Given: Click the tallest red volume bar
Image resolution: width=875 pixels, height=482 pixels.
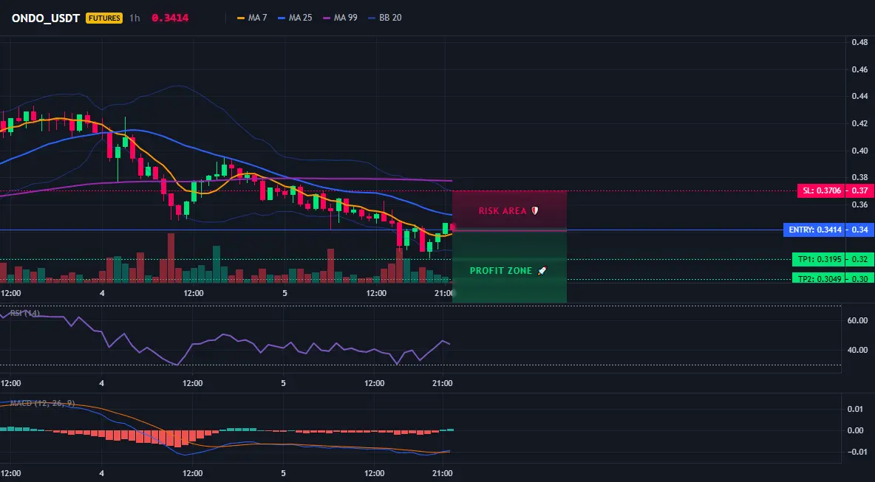Looking at the screenshot, I should pyautogui.click(x=171, y=258).
